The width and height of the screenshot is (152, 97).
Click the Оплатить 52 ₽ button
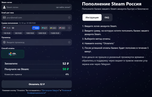pos(37,84)
